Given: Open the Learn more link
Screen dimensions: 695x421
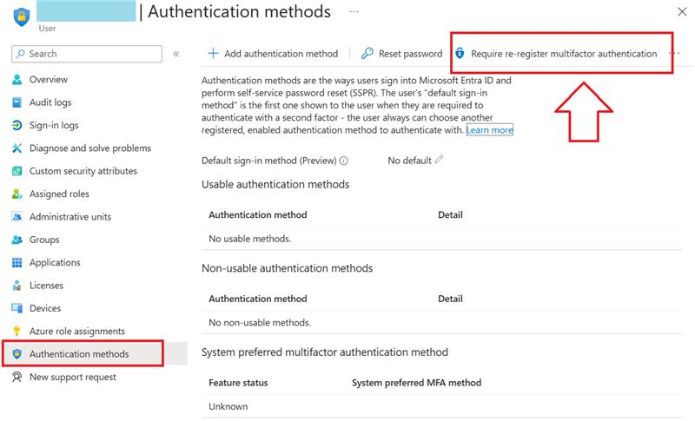Looking at the screenshot, I should coord(490,130).
